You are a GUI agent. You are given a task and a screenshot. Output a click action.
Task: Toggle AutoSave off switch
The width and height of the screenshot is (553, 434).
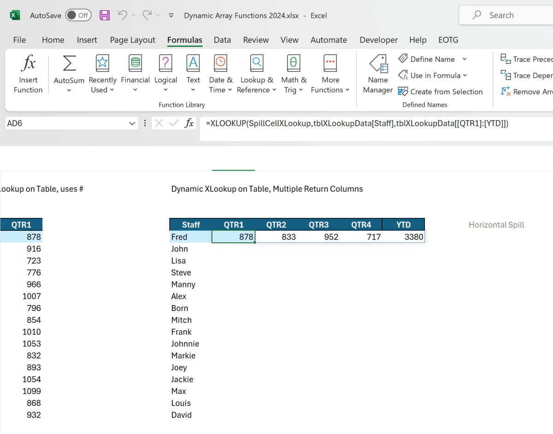point(78,15)
